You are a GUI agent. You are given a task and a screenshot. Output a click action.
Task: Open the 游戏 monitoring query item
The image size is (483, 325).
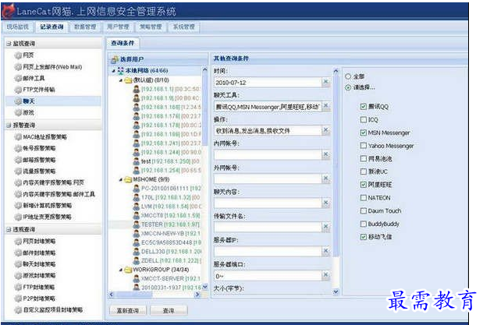28,112
